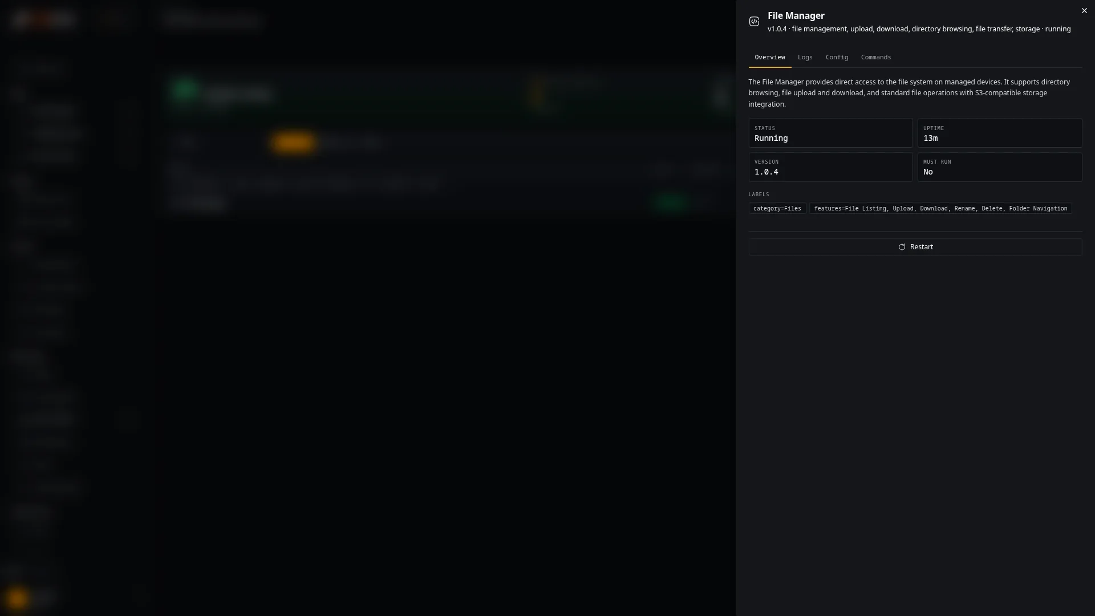Click the Version 1.0.4 card
Screen dimensions: 1095x616
[830, 167]
